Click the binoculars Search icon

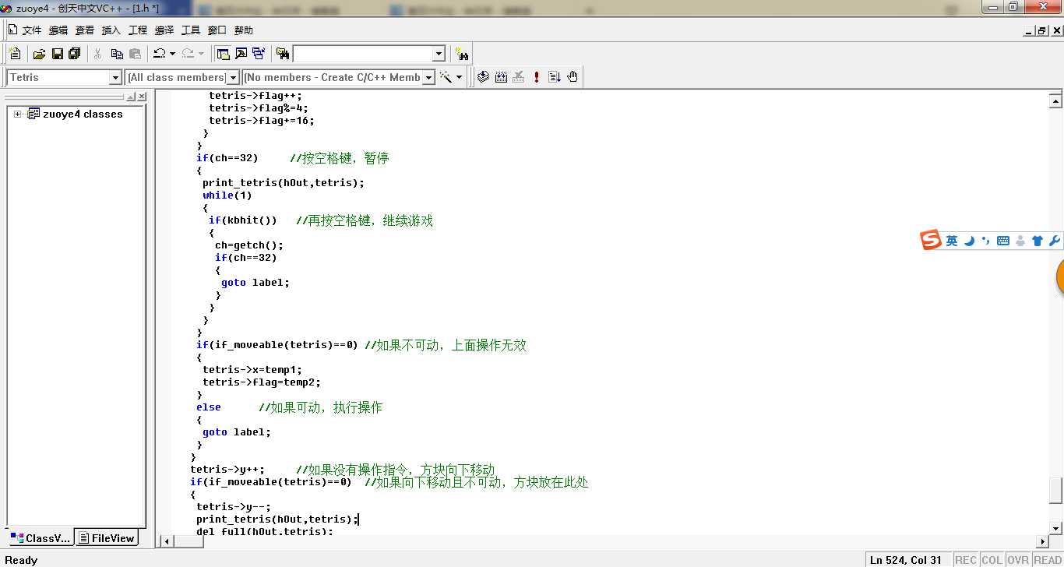[463, 54]
